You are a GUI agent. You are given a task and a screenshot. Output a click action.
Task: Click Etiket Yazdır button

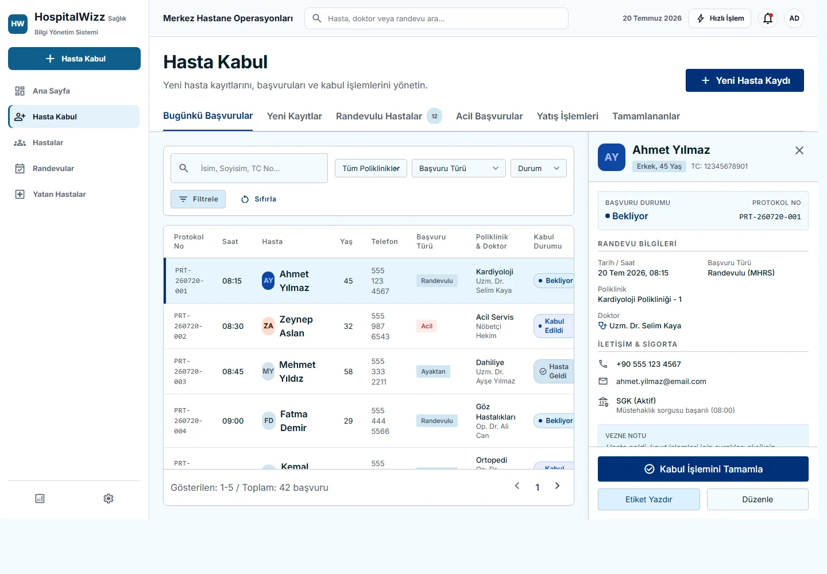(x=649, y=499)
